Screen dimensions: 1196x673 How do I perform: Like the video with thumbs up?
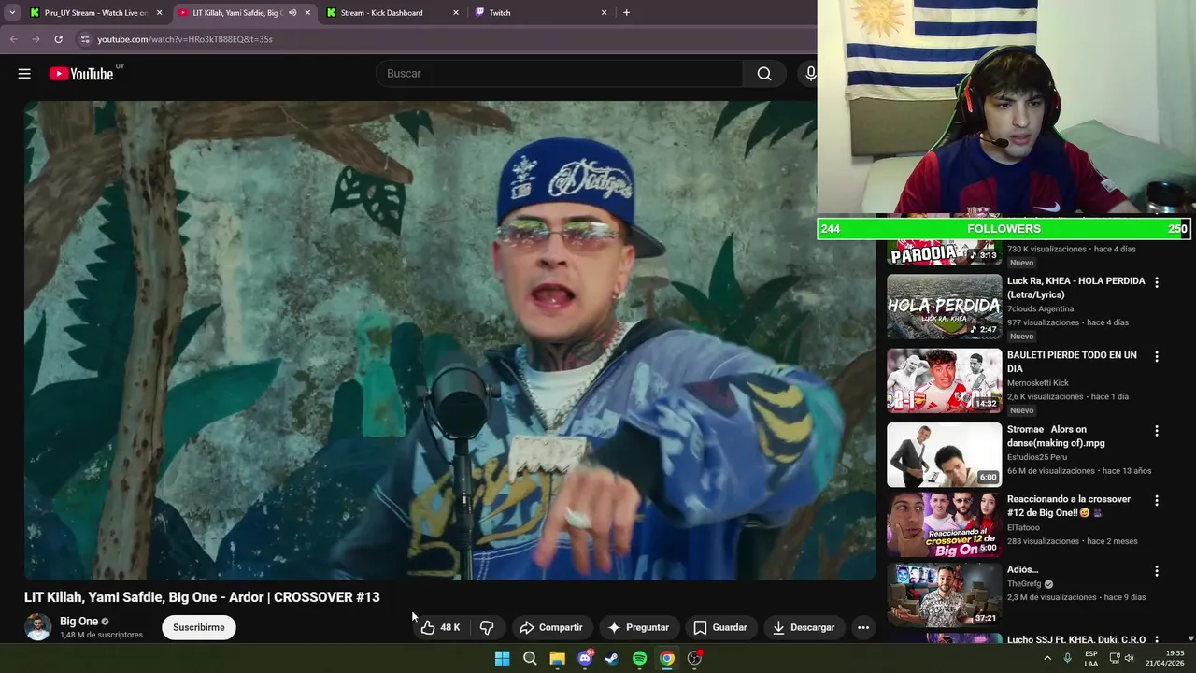coord(440,627)
